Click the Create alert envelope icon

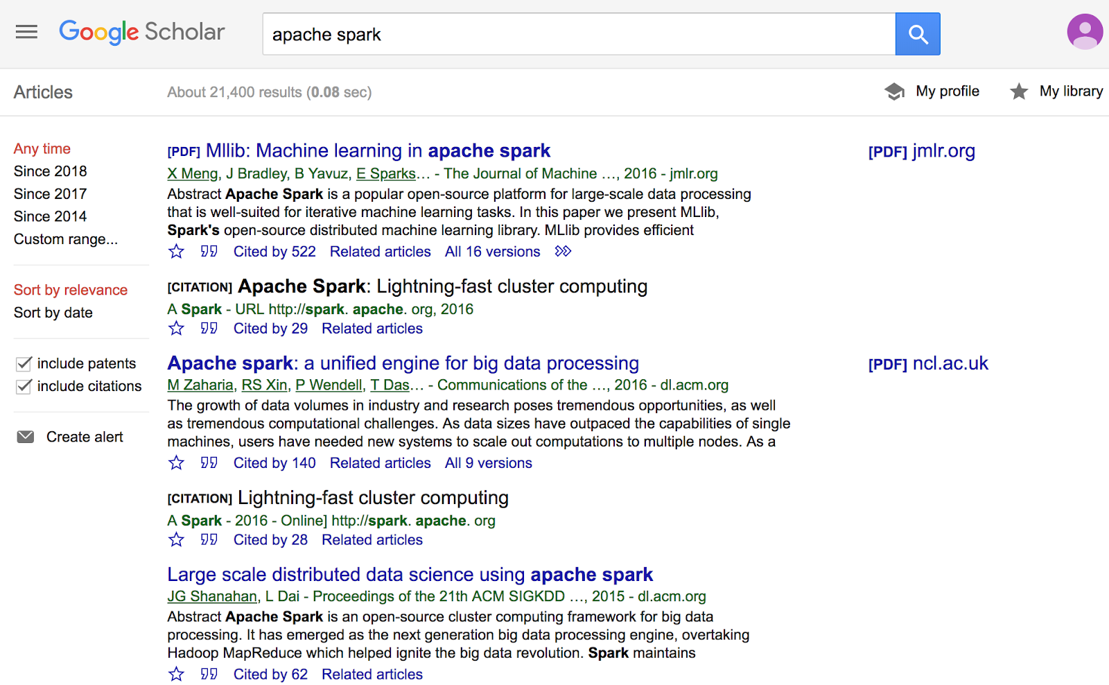(26, 437)
